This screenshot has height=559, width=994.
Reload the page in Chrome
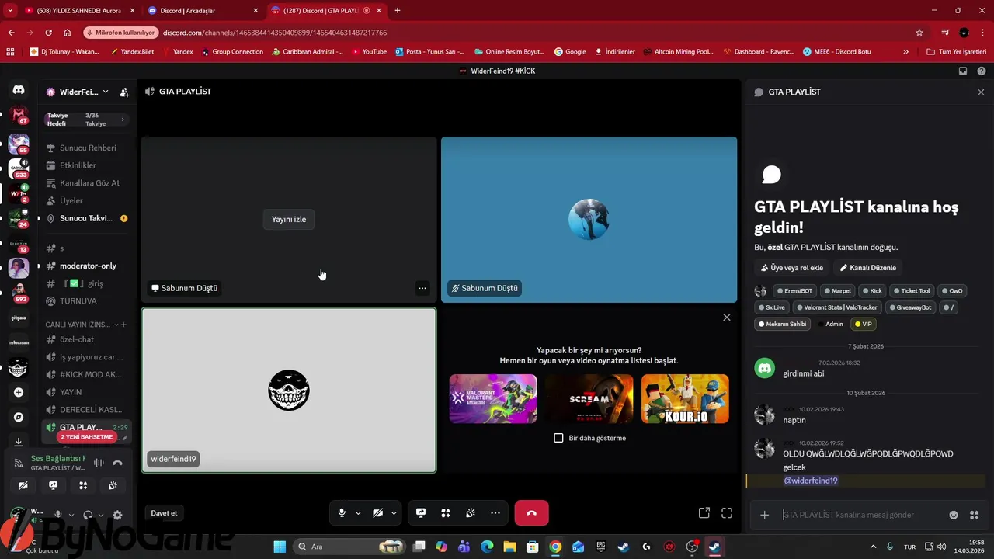[48, 33]
